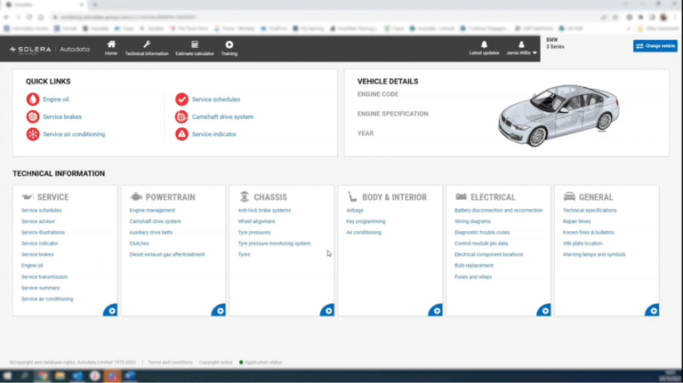
Task: Open the Technical information menu
Action: pos(147,47)
